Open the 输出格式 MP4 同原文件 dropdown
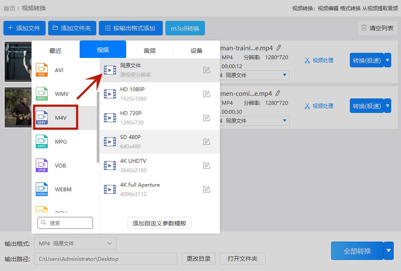Viewport: 401px width, 271px height. pos(75,243)
